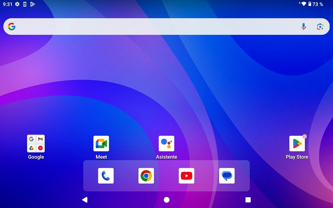Screen dimensions: 333x208
Task: Tap the microphone voice search icon
Action: click(x=304, y=27)
